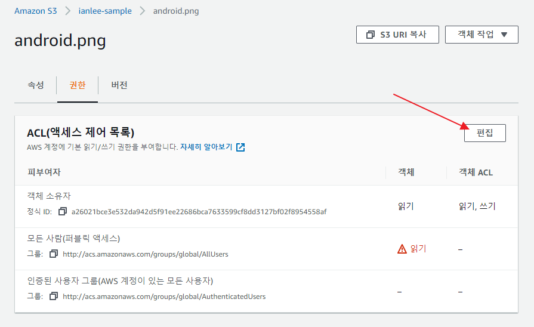
Task: Select the AllUsers group URL text
Action: point(146,254)
